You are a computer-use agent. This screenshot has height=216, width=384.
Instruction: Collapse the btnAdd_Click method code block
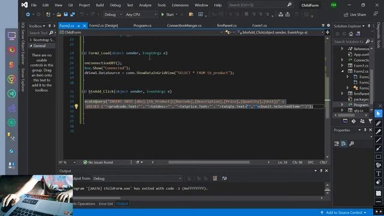tap(83, 91)
